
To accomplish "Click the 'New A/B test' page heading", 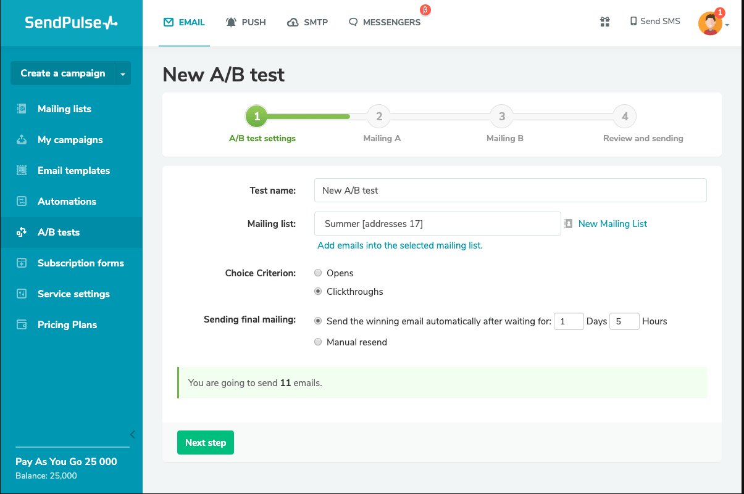I will point(224,75).
